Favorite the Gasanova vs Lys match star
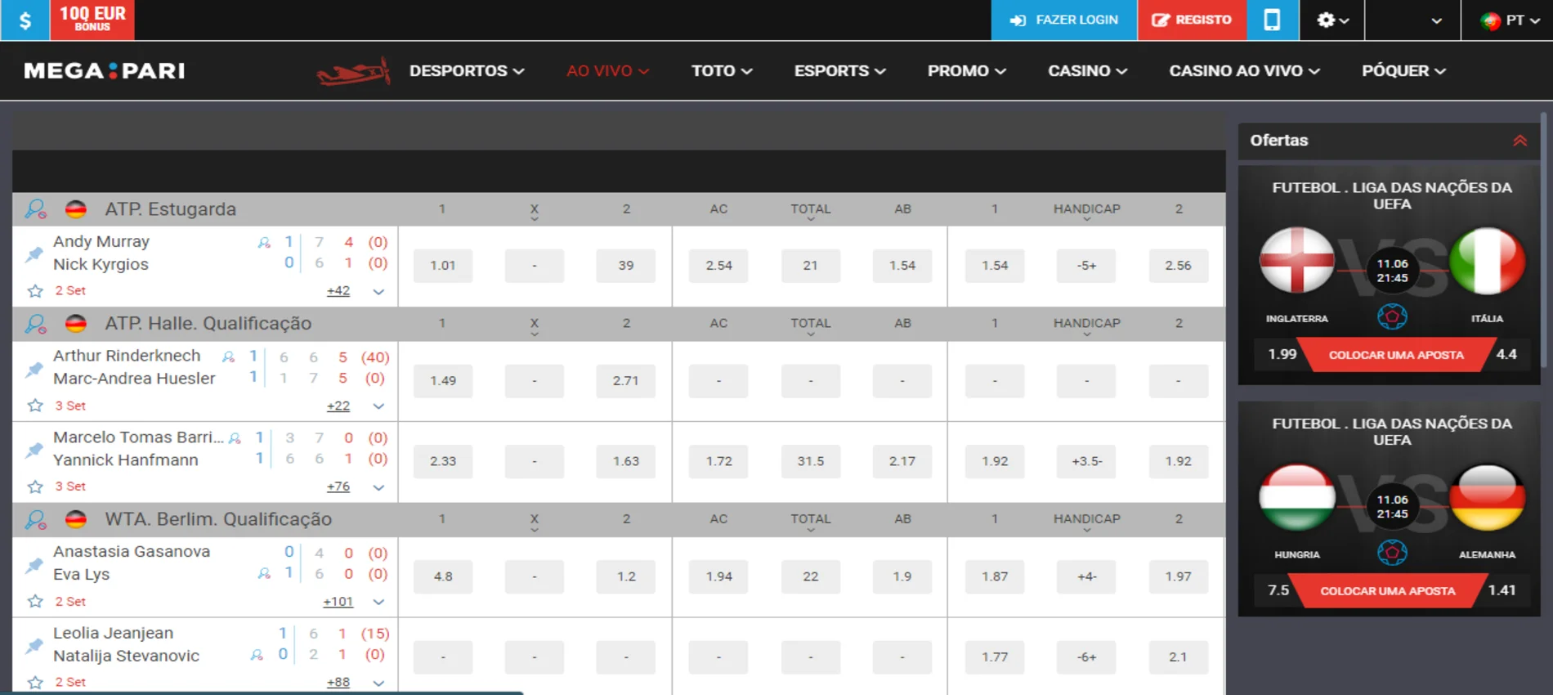Viewport: 1553px width, 695px height. [35, 601]
